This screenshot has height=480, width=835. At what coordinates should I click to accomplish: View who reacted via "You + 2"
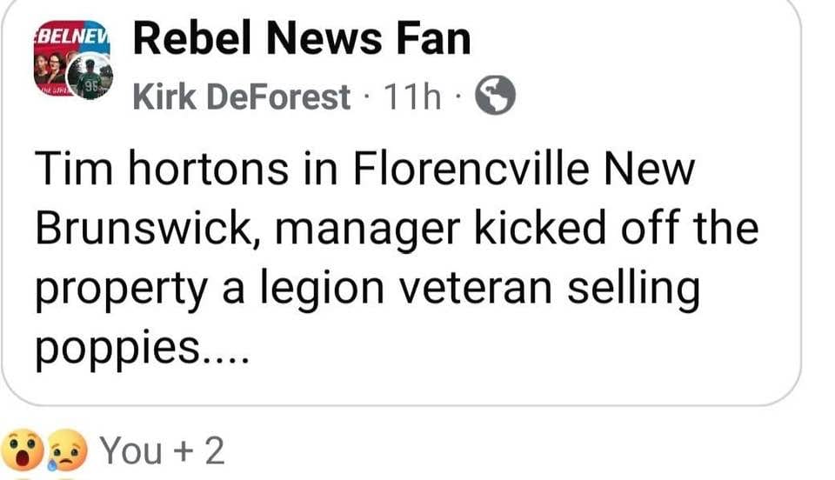point(163,450)
